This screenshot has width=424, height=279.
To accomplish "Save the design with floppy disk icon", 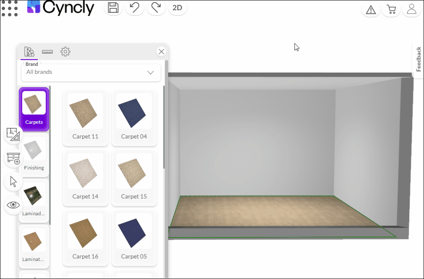I will (113, 8).
